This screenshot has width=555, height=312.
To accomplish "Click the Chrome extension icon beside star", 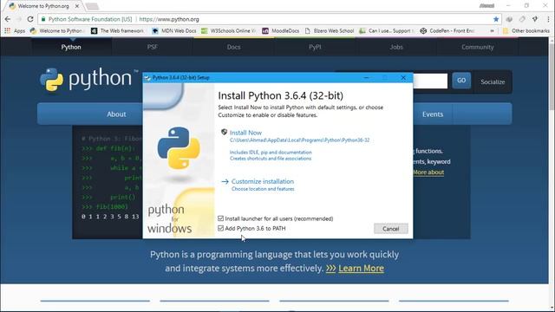I will point(509,19).
